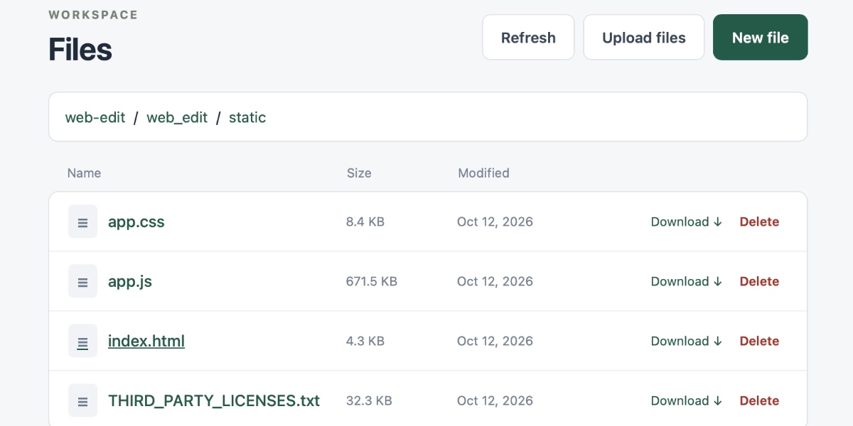The width and height of the screenshot is (853, 426).
Task: Delete the index.html file
Action: coord(759,341)
